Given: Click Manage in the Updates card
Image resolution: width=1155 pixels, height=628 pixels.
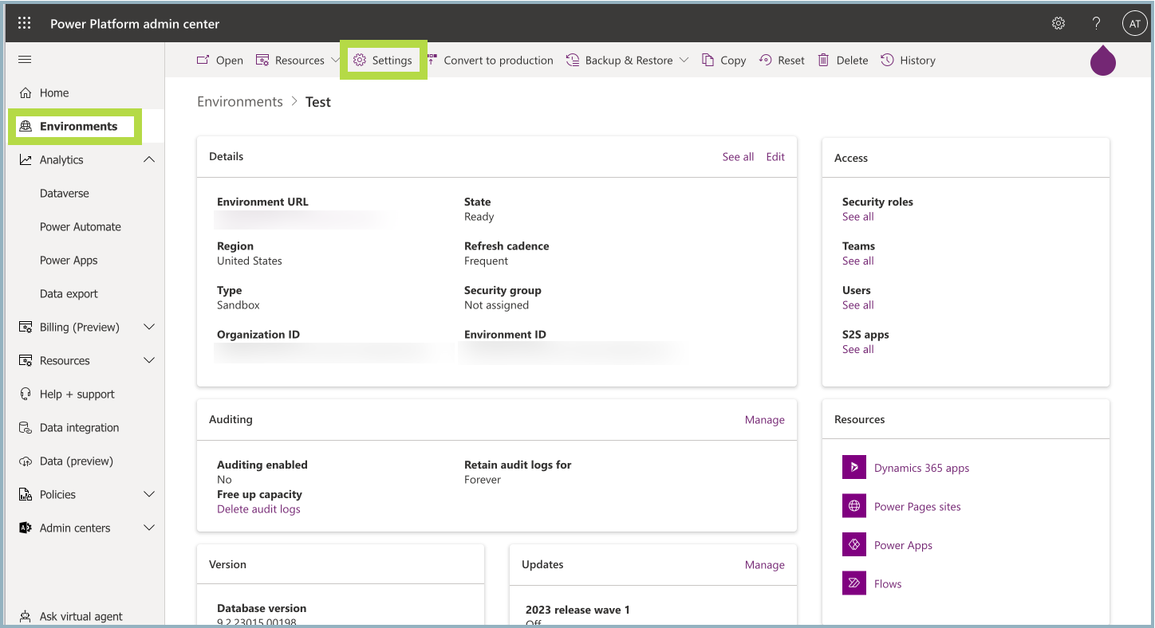Looking at the screenshot, I should (765, 565).
